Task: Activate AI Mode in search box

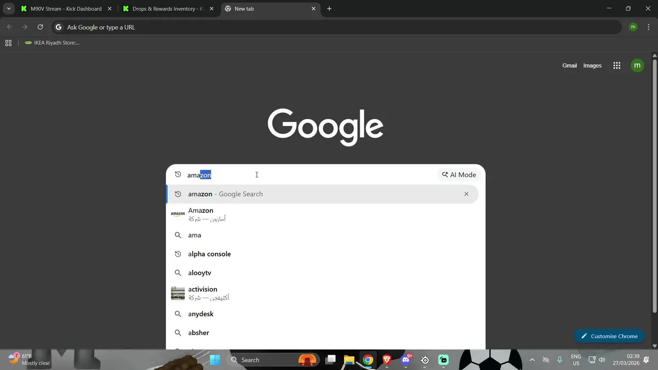Action: 459,175
